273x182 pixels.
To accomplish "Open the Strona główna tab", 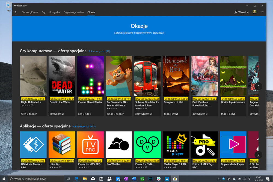I will (29, 12).
